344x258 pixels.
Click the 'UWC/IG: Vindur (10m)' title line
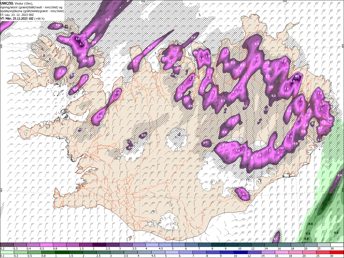(x=16, y=3)
